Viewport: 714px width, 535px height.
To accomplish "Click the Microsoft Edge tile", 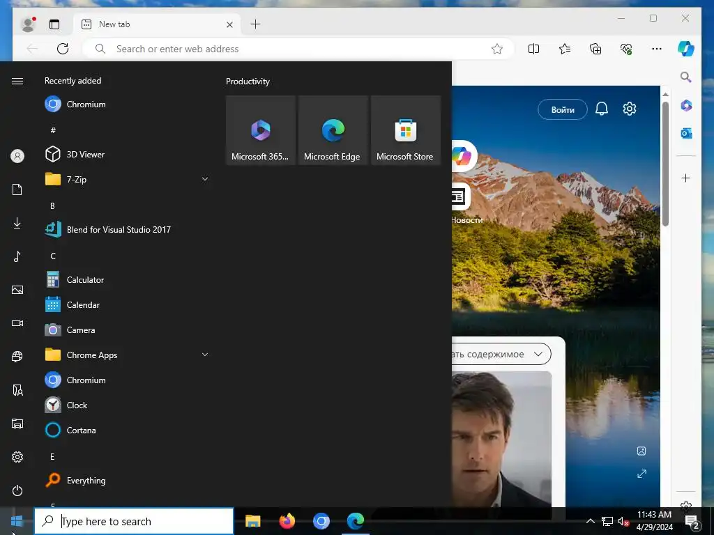I will point(333,130).
